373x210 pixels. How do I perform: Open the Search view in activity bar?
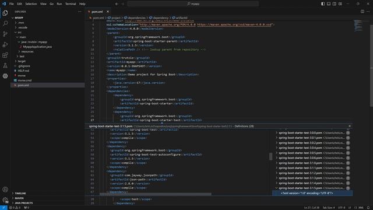click(x=5, y=23)
